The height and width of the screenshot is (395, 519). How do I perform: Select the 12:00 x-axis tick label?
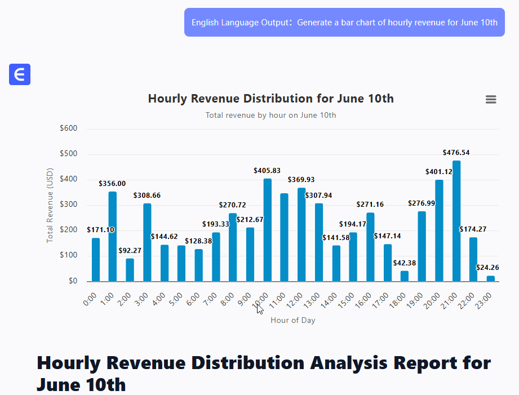[x=294, y=299]
